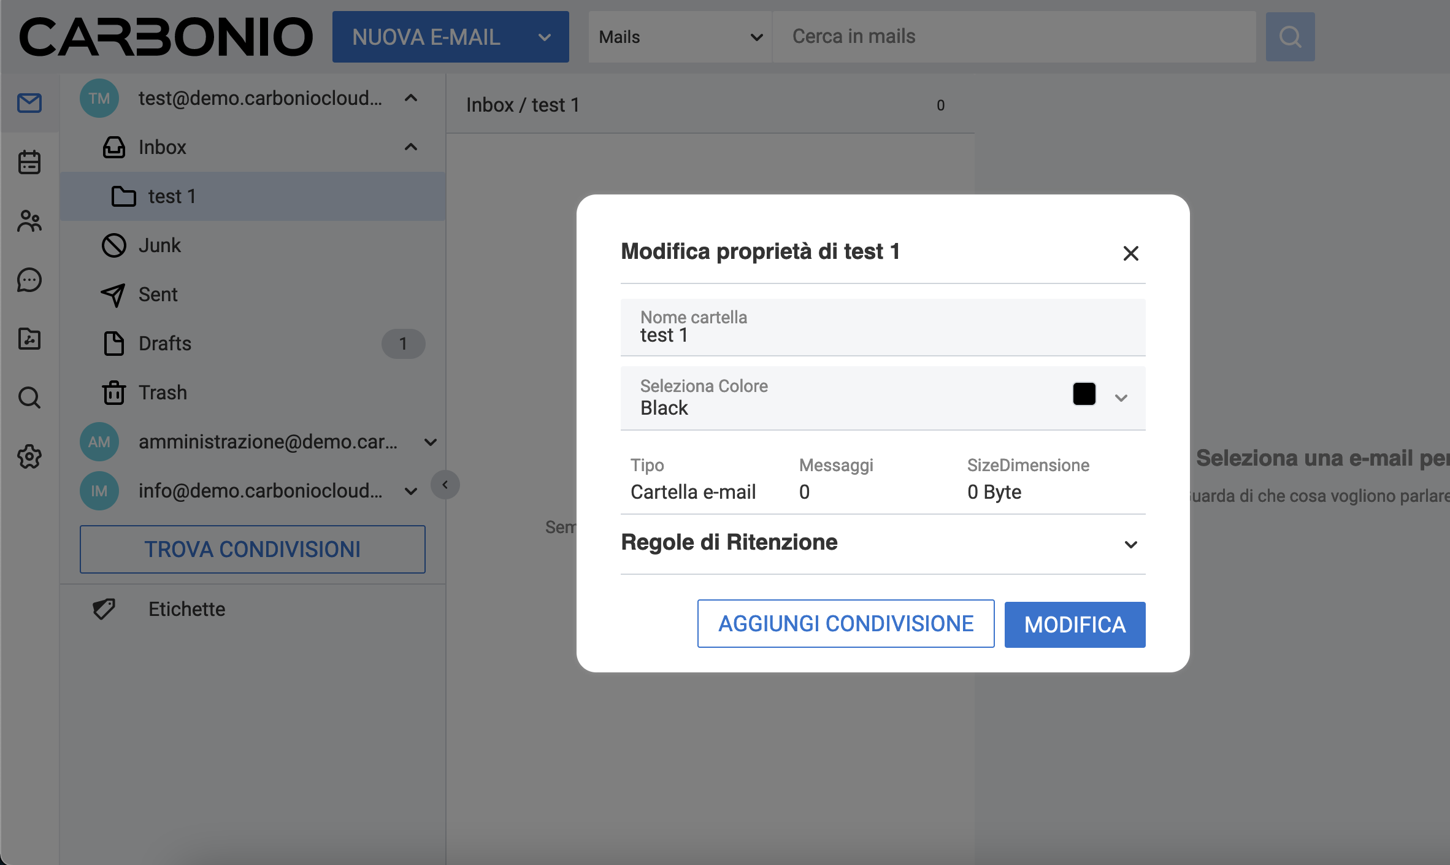1450x865 pixels.
Task: Open the Calendar module in sidebar
Action: tap(29, 163)
